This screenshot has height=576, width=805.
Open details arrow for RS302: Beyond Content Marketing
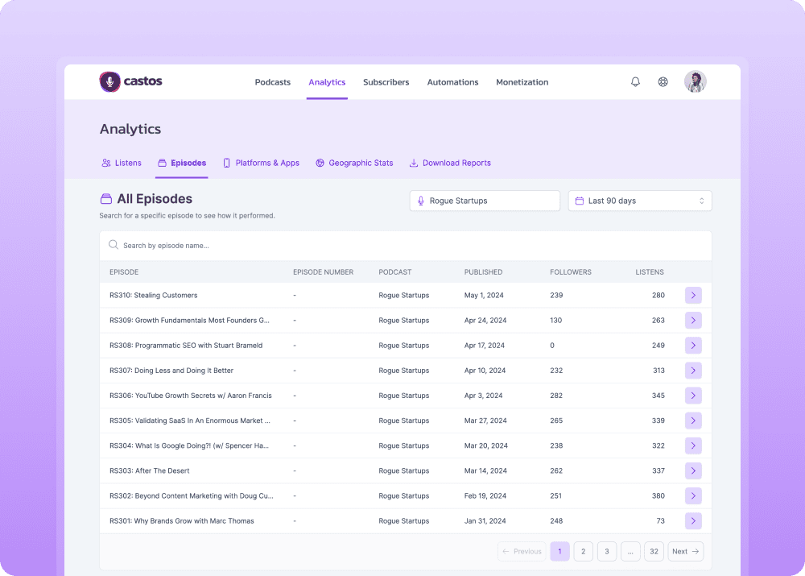click(693, 495)
